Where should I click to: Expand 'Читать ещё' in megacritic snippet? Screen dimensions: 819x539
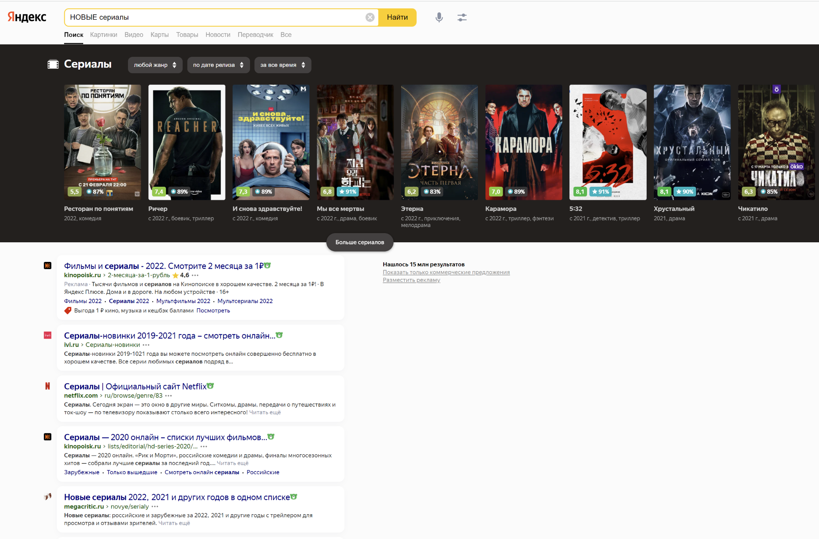pyautogui.click(x=174, y=523)
